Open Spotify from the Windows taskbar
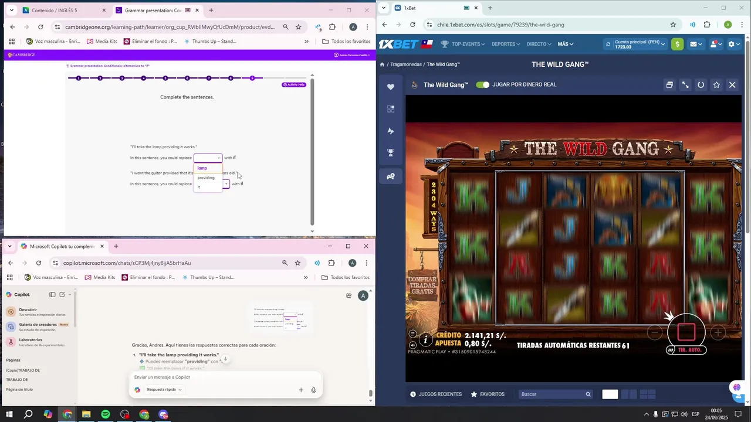751x422 pixels. pos(106,415)
